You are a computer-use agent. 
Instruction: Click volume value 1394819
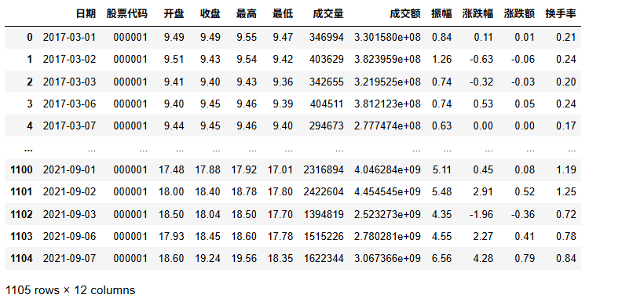point(324,214)
